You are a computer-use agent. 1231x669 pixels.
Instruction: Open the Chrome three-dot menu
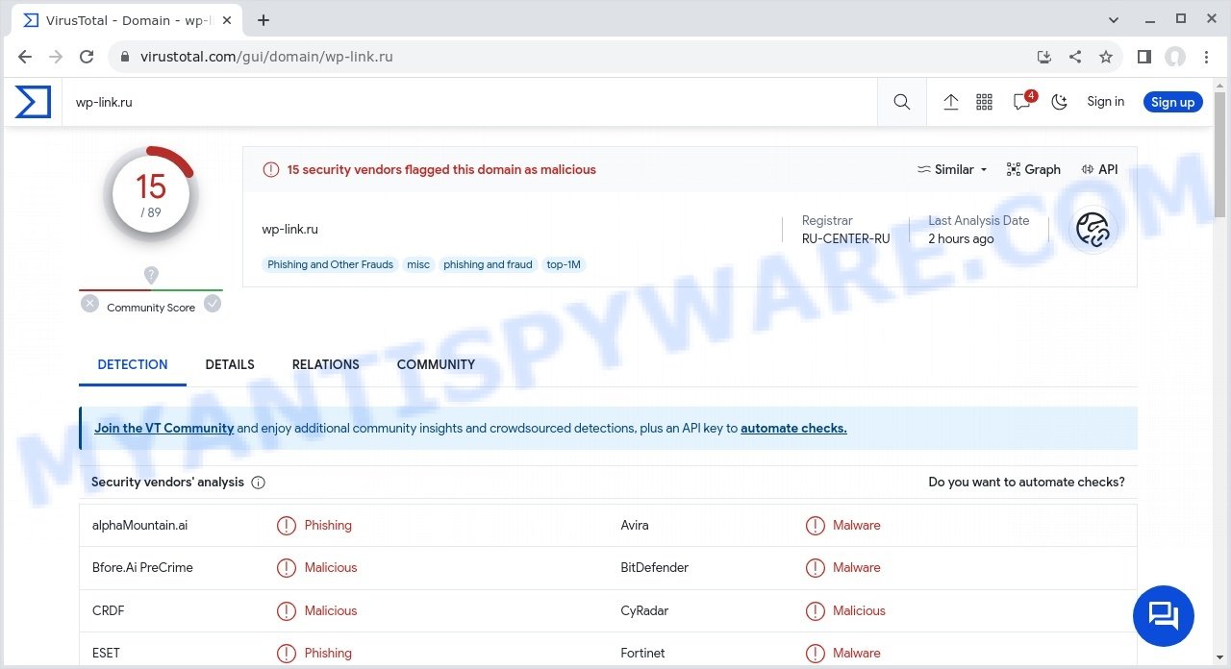pos(1206,57)
